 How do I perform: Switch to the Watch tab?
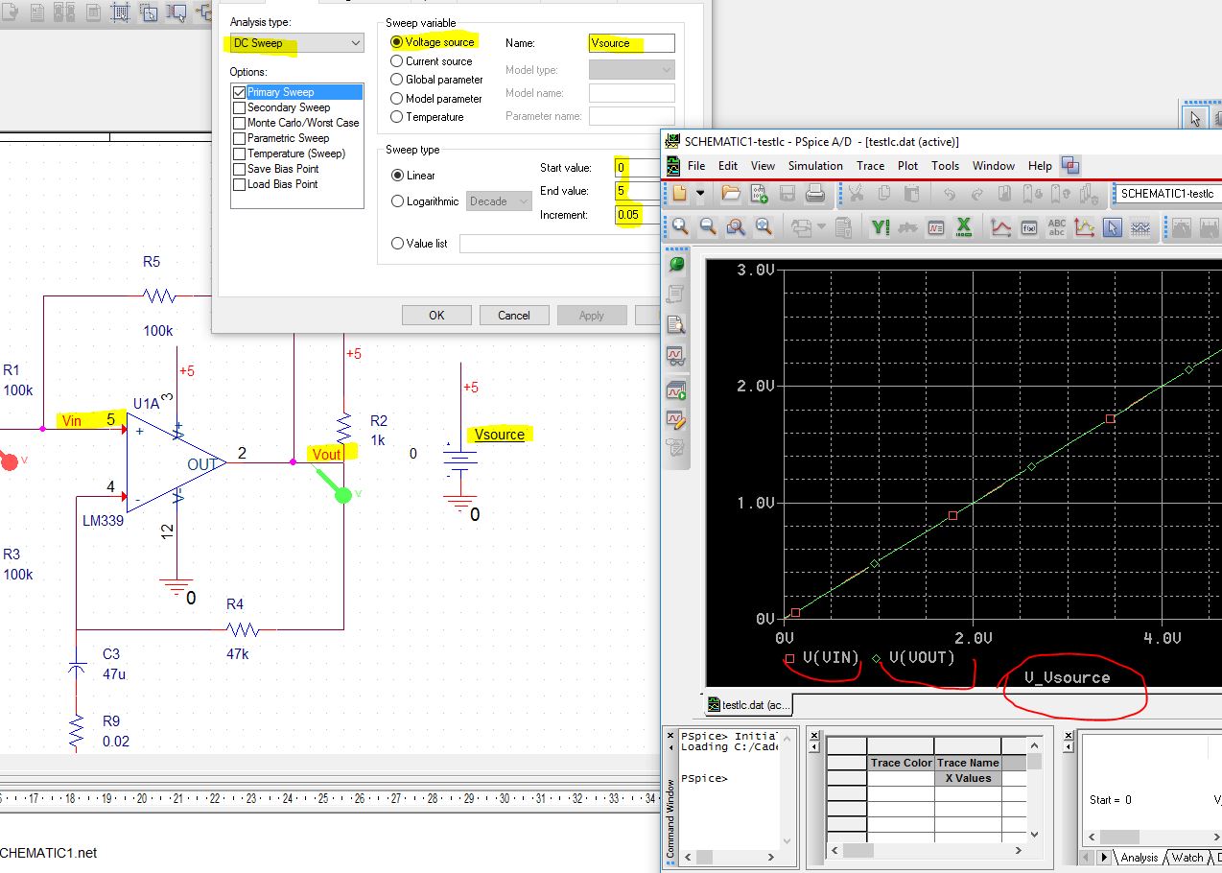(x=1187, y=858)
